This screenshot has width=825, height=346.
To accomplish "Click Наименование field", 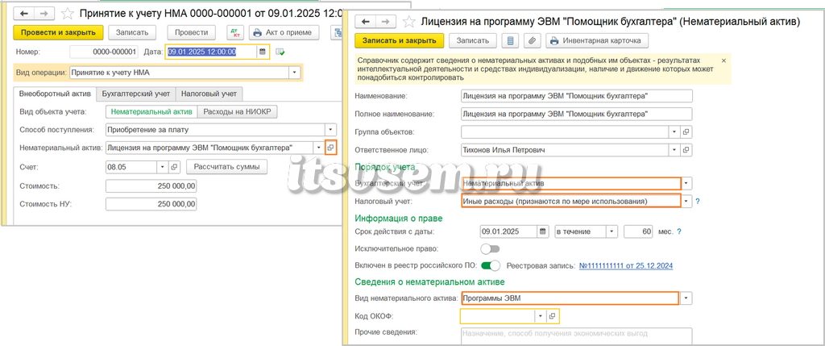I will (577, 96).
